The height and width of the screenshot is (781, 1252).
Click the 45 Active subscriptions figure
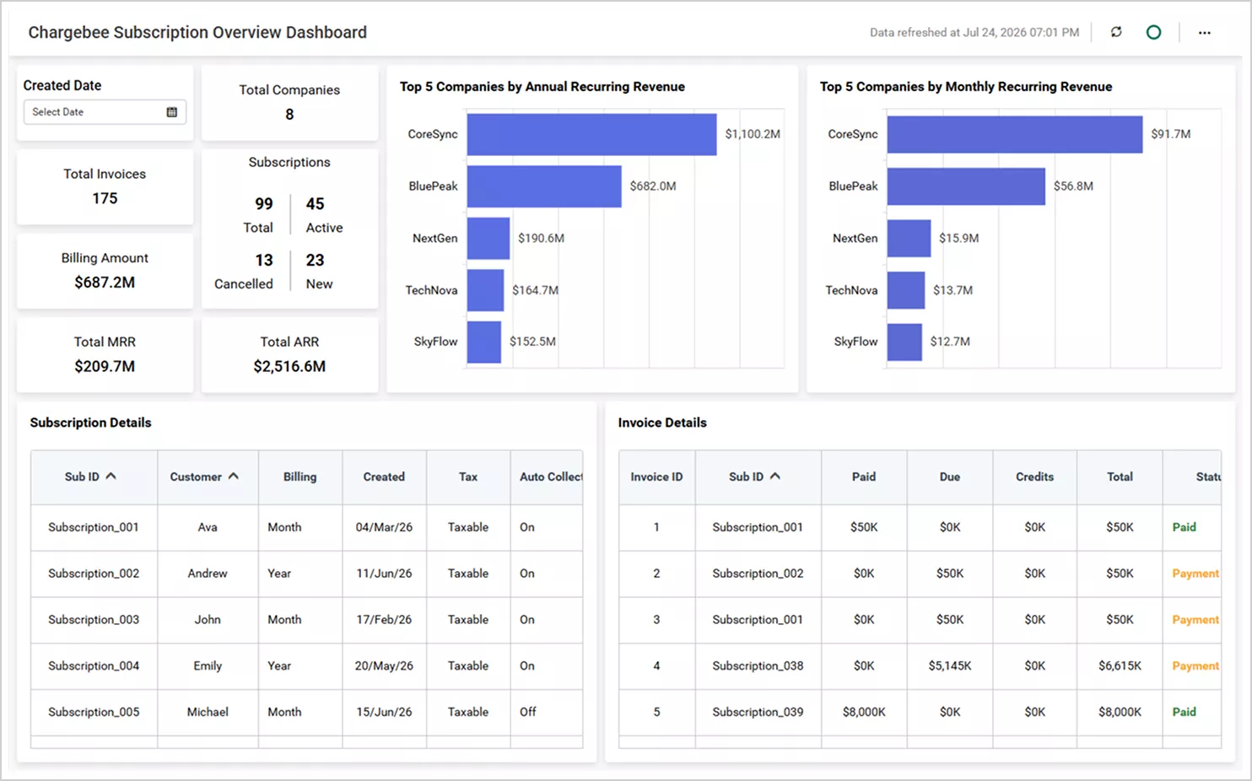point(315,204)
